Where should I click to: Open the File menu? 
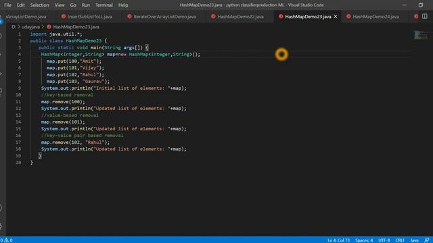tap(7, 5)
